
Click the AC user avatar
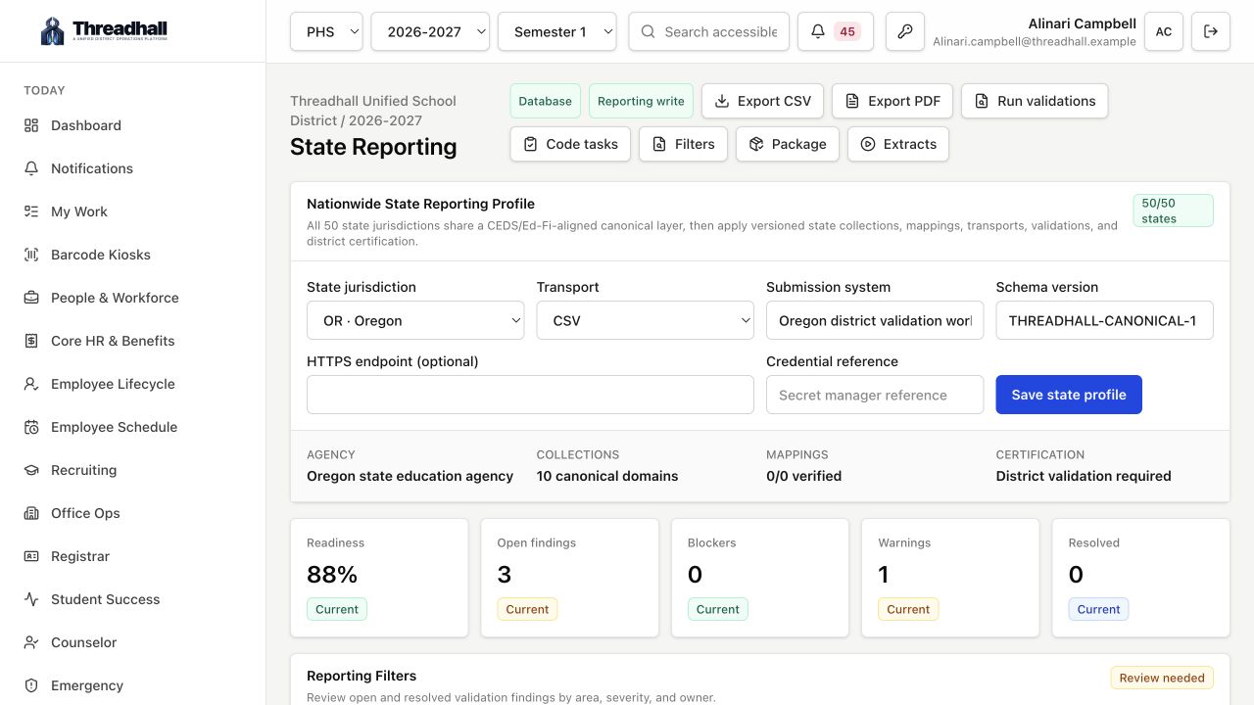(x=1164, y=31)
